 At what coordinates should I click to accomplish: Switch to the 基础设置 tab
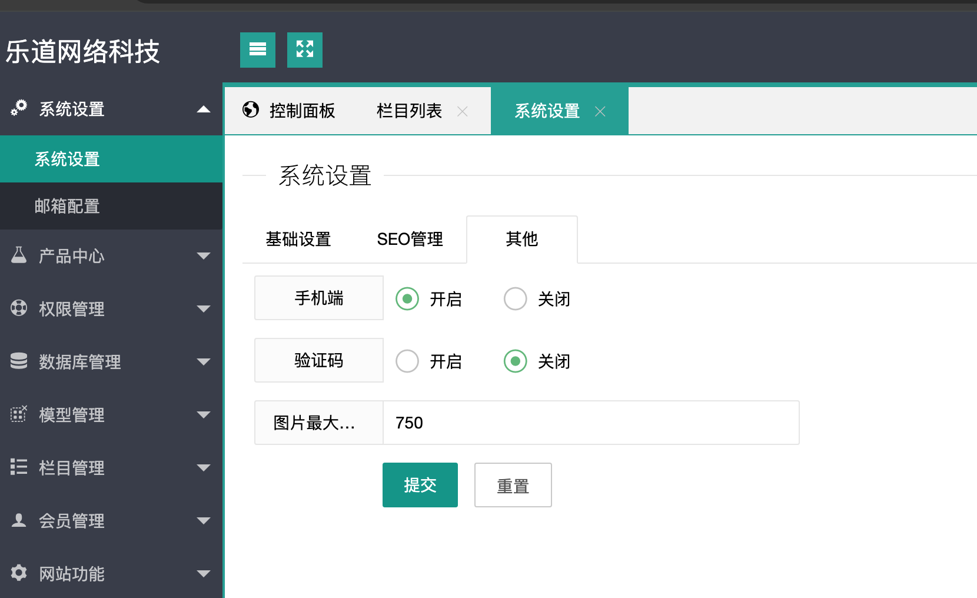[x=298, y=240]
